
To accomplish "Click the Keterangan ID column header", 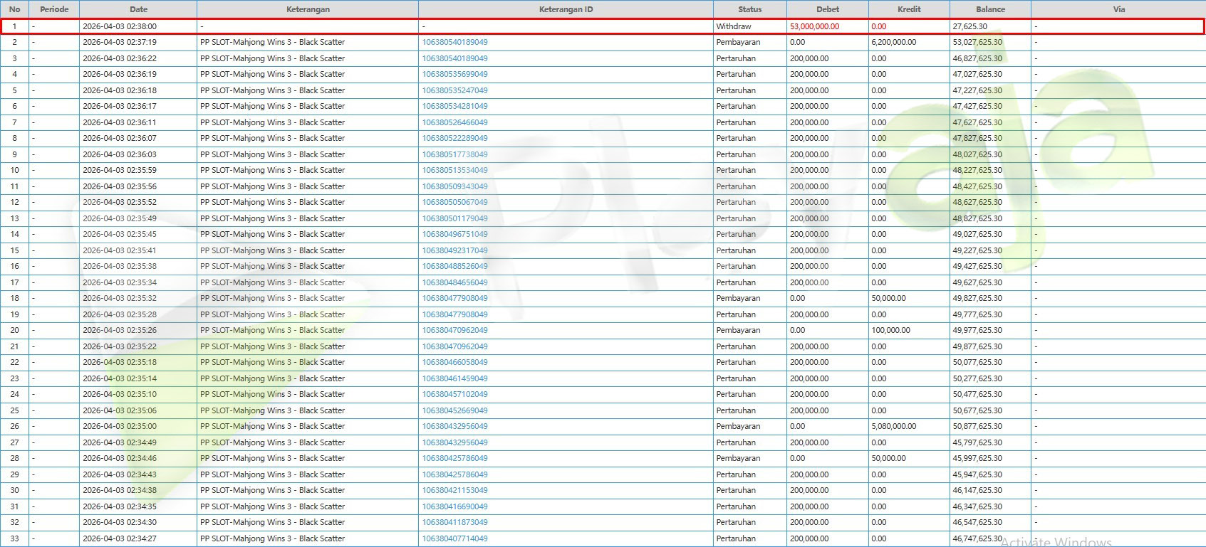I will (x=566, y=9).
